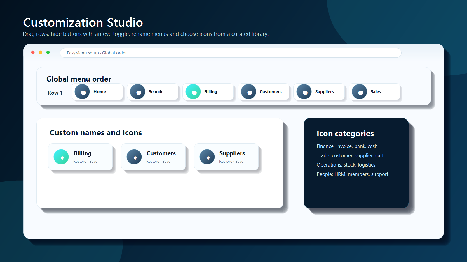Choose the teal sparkle icon on Billing card
Image resolution: width=467 pixels, height=262 pixels.
coord(61,157)
